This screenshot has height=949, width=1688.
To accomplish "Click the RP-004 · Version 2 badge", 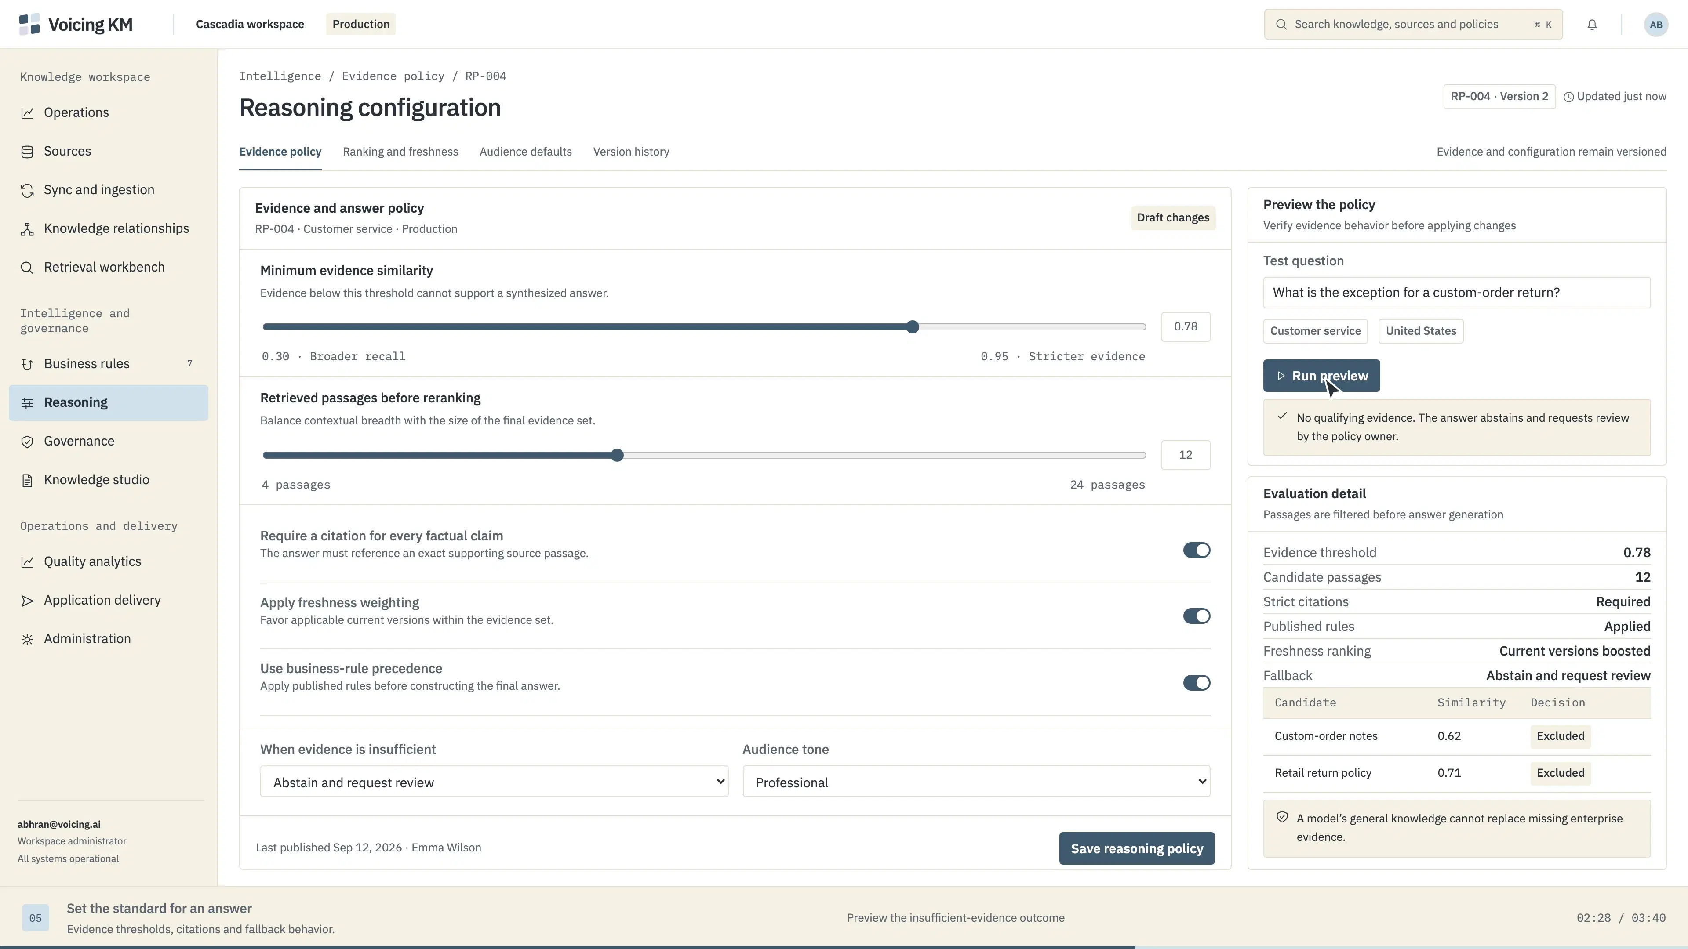I will click(x=1499, y=96).
